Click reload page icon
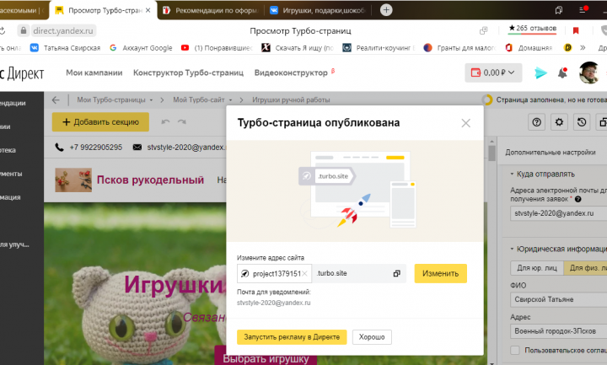607x365 pixels. point(2,30)
